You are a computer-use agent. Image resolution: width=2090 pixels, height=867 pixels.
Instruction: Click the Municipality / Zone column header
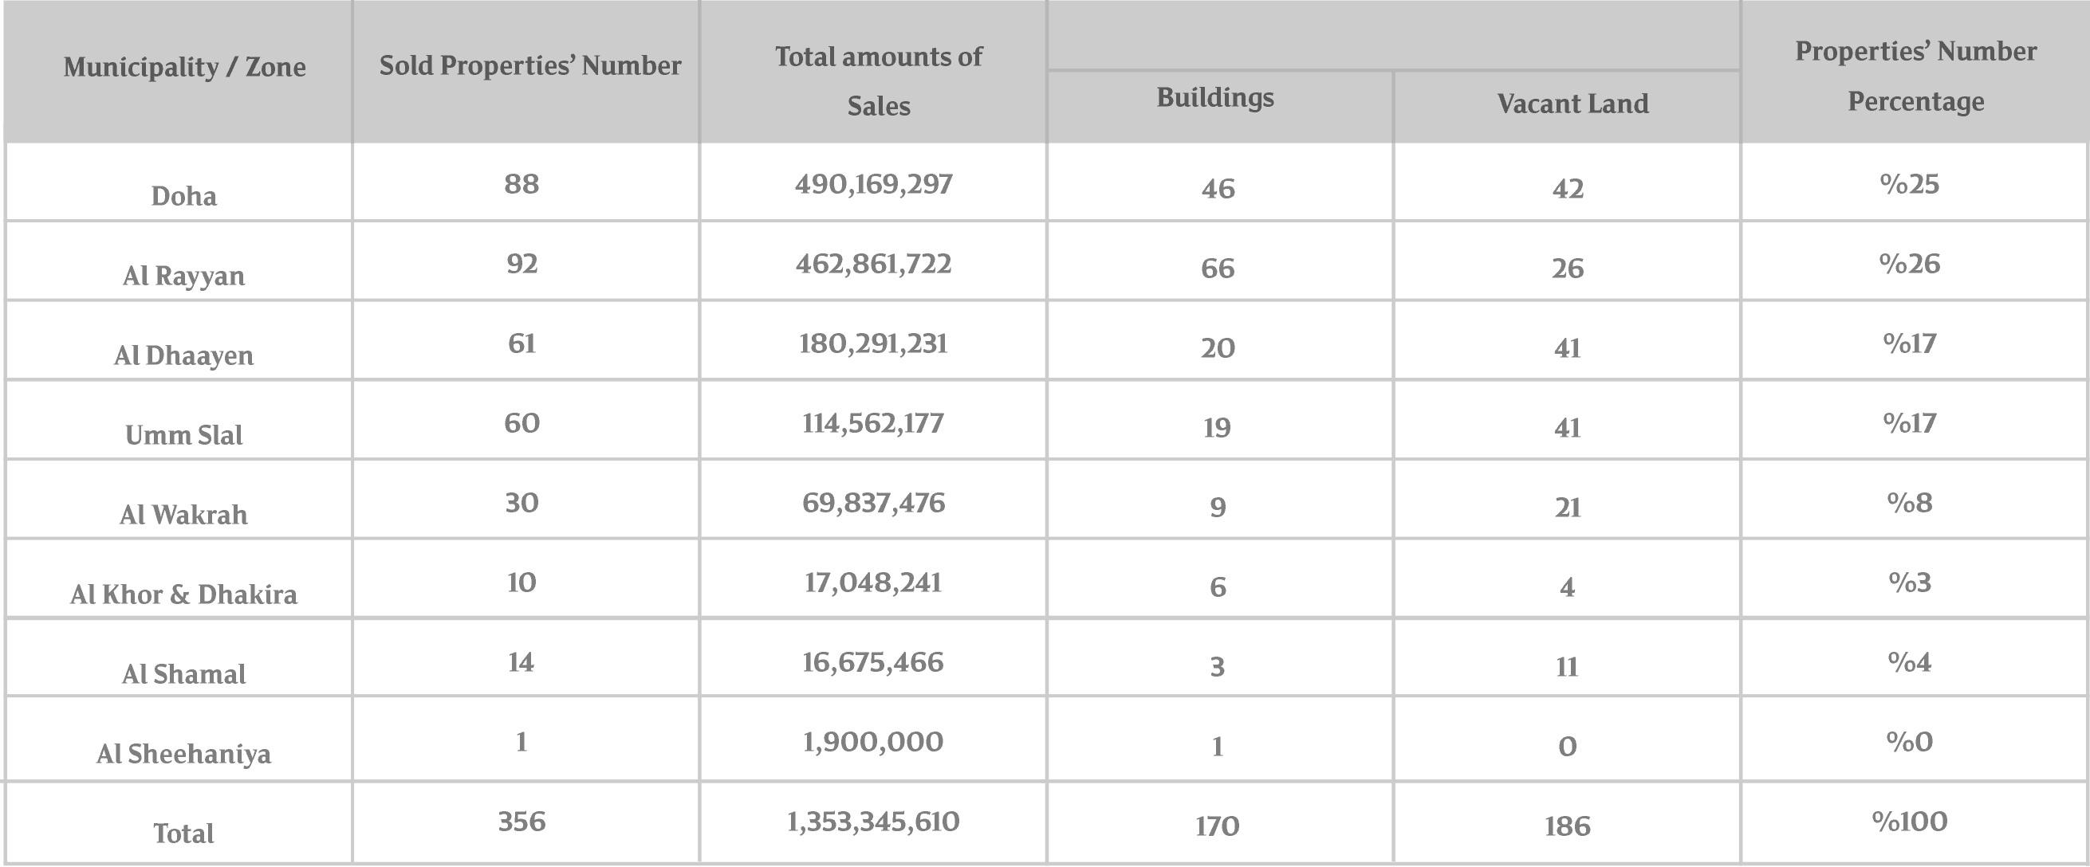184,66
